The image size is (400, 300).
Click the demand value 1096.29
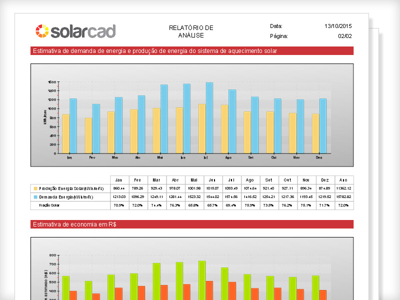coord(138,196)
